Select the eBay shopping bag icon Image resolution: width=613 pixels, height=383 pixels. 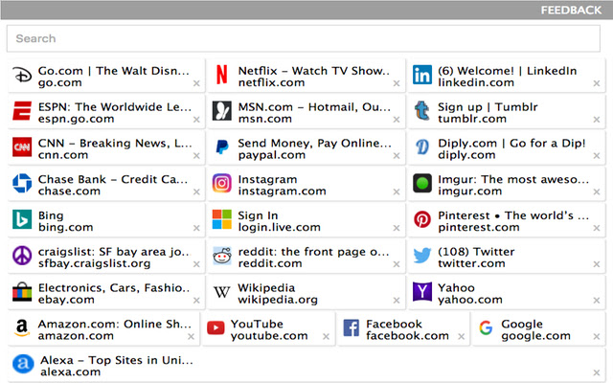point(22,291)
